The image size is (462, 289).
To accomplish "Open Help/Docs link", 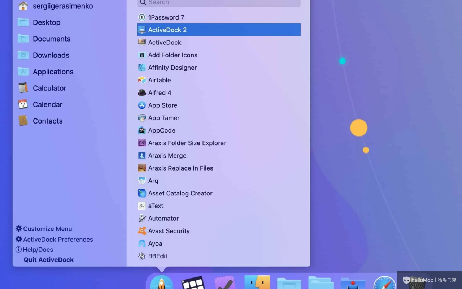I will 34,250.
